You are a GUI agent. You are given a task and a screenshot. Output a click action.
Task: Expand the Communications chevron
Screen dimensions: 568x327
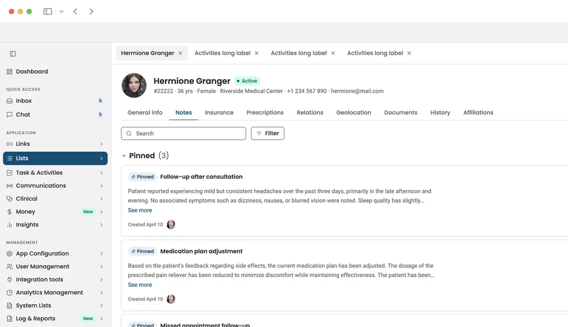coord(101,186)
